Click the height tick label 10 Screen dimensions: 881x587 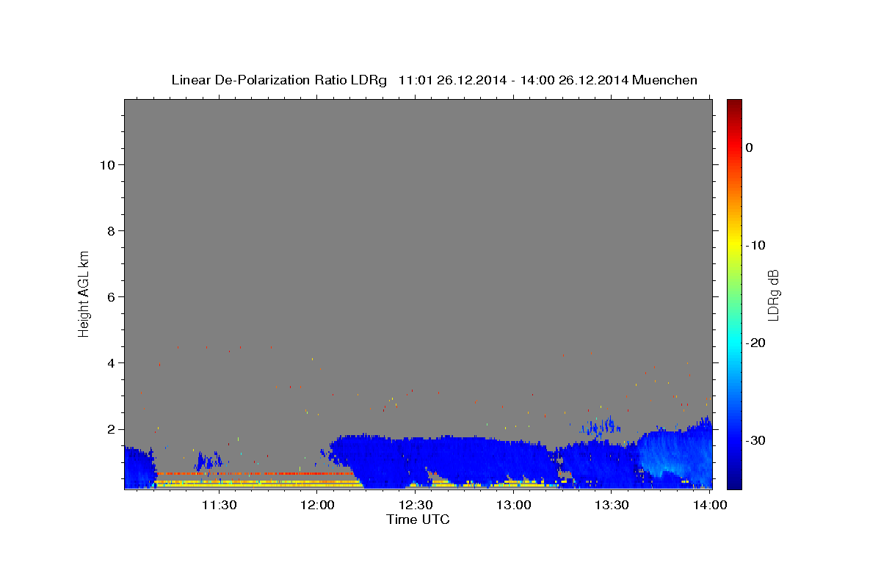click(107, 164)
